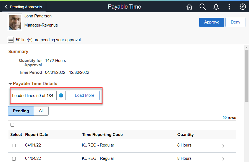Click the Approve button
Viewport: 249px width, 162px height.
point(212,22)
